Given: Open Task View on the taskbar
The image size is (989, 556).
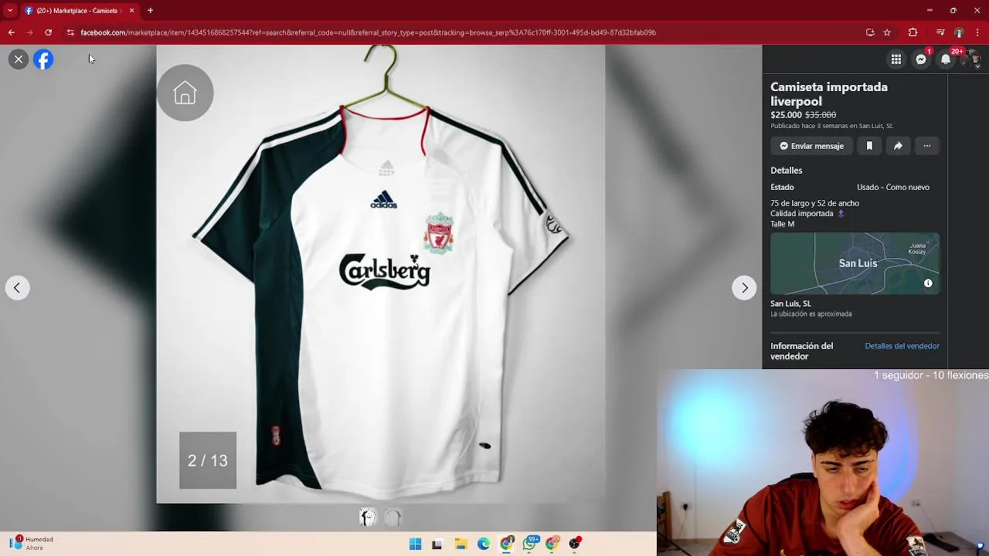Looking at the screenshot, I should pyautogui.click(x=437, y=544).
